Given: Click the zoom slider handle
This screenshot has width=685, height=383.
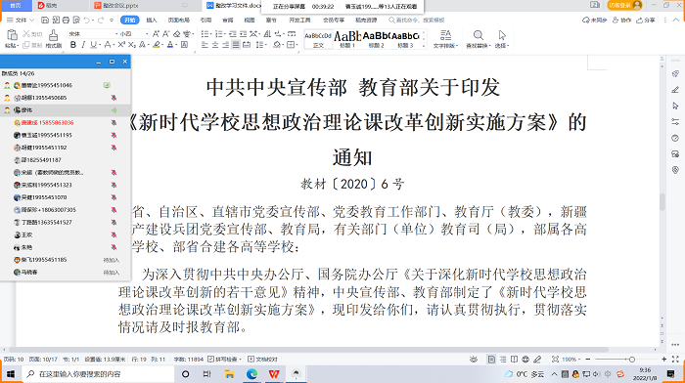Looking at the screenshot, I should click(632, 359).
